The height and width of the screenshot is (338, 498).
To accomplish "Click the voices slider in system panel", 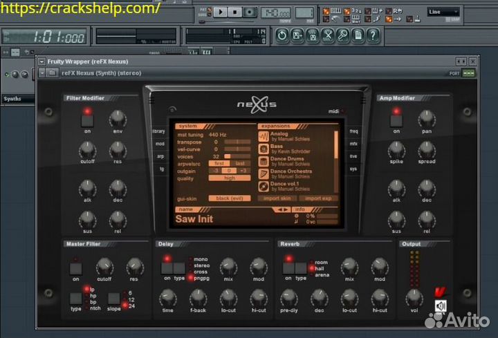I will tap(237, 156).
